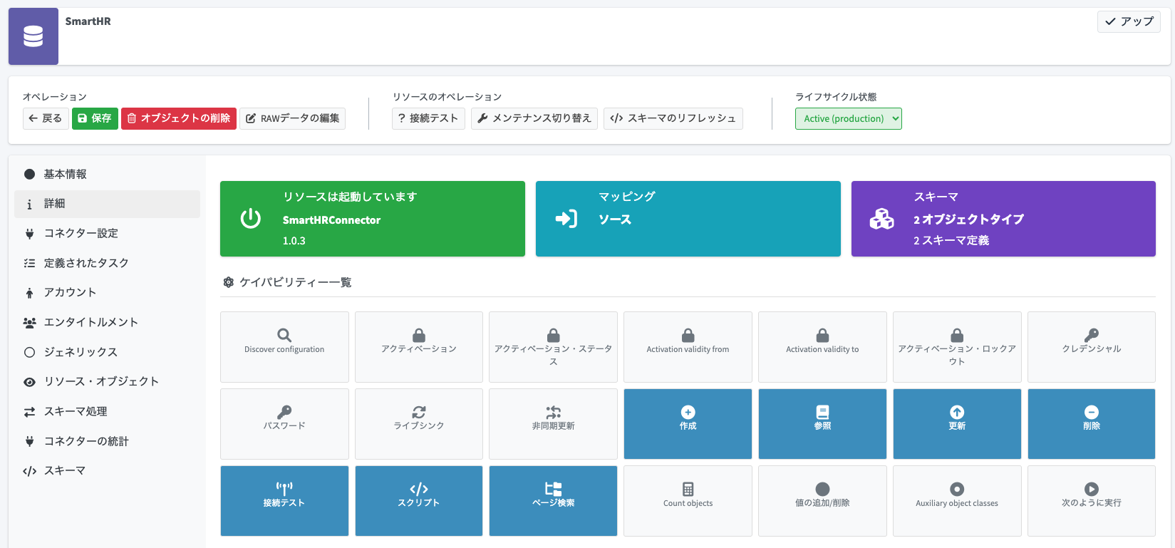Click the red オブジェクトの削除 button
The width and height of the screenshot is (1175, 548).
coord(179,118)
